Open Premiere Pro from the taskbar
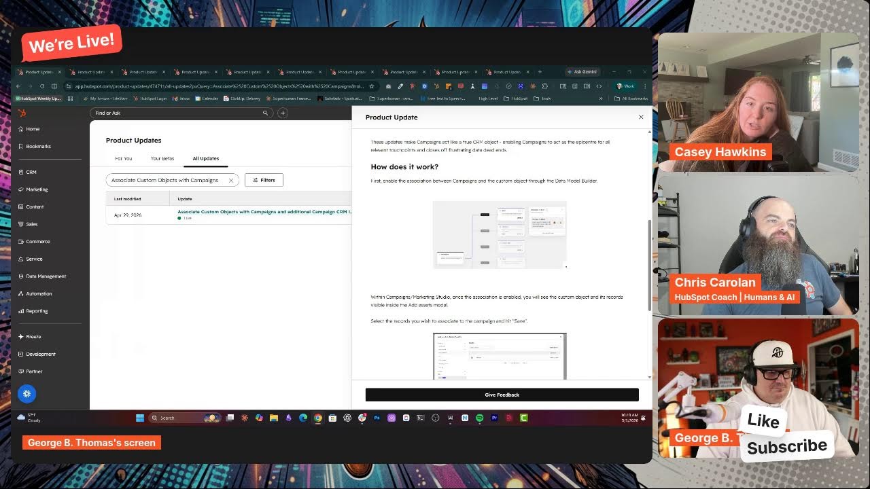The width and height of the screenshot is (870, 489). pyautogui.click(x=494, y=418)
